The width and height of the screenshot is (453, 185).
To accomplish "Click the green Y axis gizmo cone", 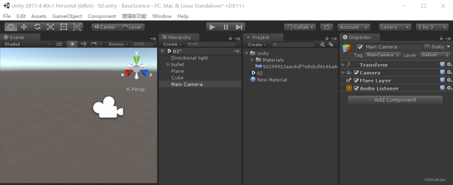I will (137, 60).
